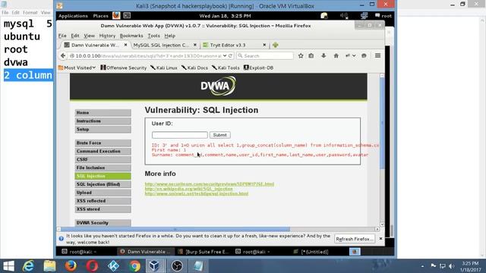The width and height of the screenshot is (486, 273).
Task: Go to Brute Force vulnerability
Action: click(x=103, y=143)
